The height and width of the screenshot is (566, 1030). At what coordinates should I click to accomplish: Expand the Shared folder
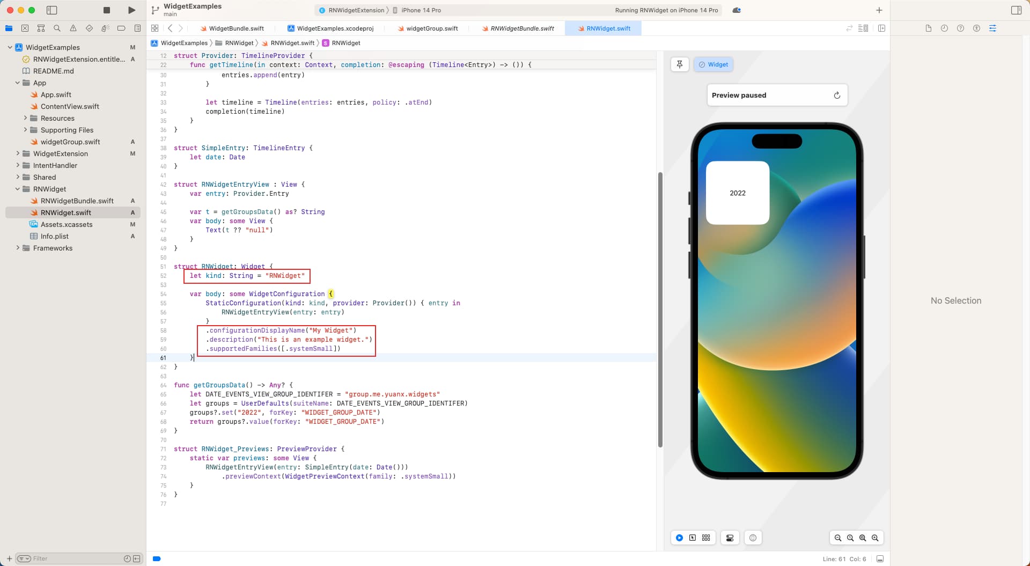point(17,177)
